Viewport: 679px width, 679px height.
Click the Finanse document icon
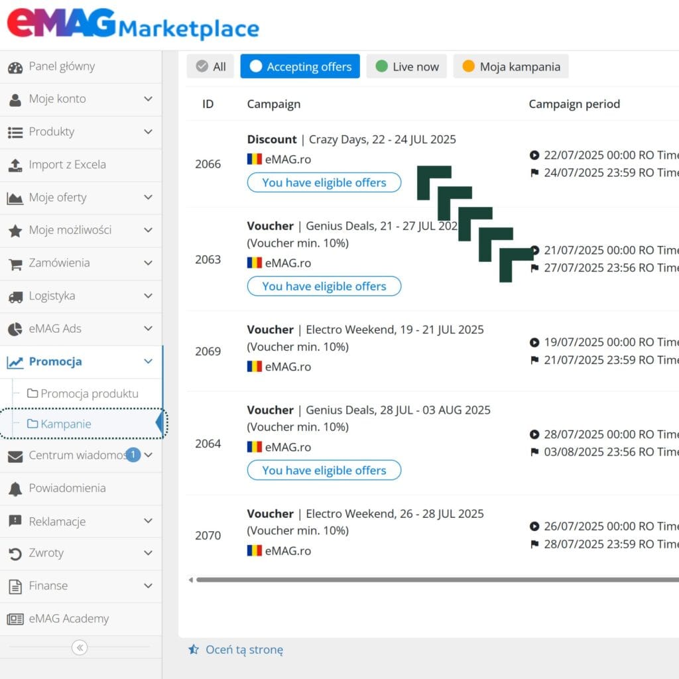pyautogui.click(x=15, y=587)
